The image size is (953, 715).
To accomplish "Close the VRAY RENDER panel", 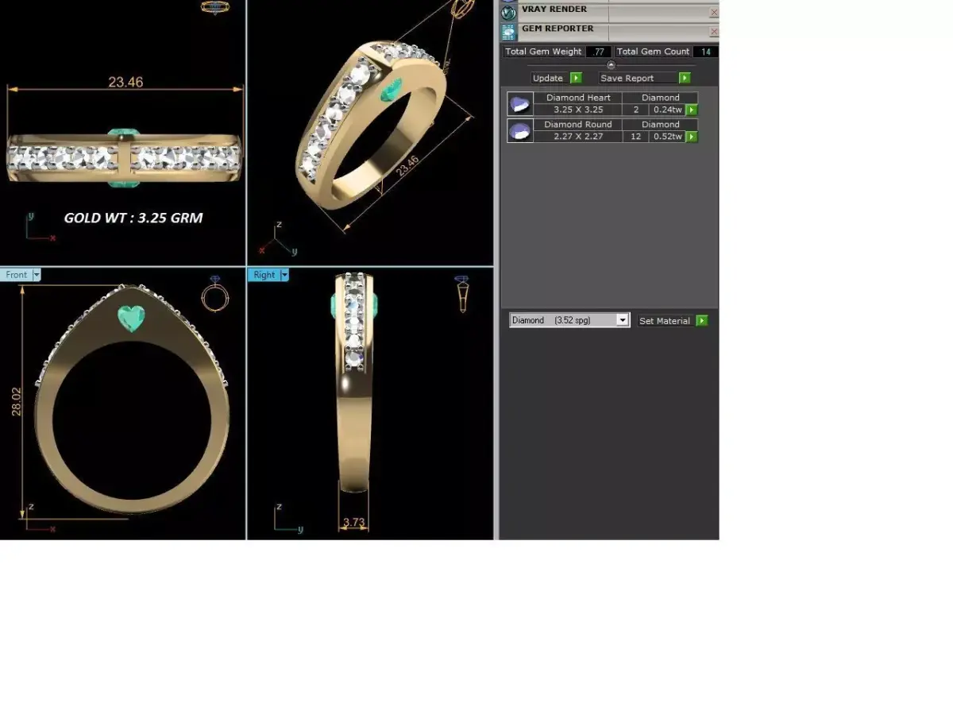I will tap(713, 12).
